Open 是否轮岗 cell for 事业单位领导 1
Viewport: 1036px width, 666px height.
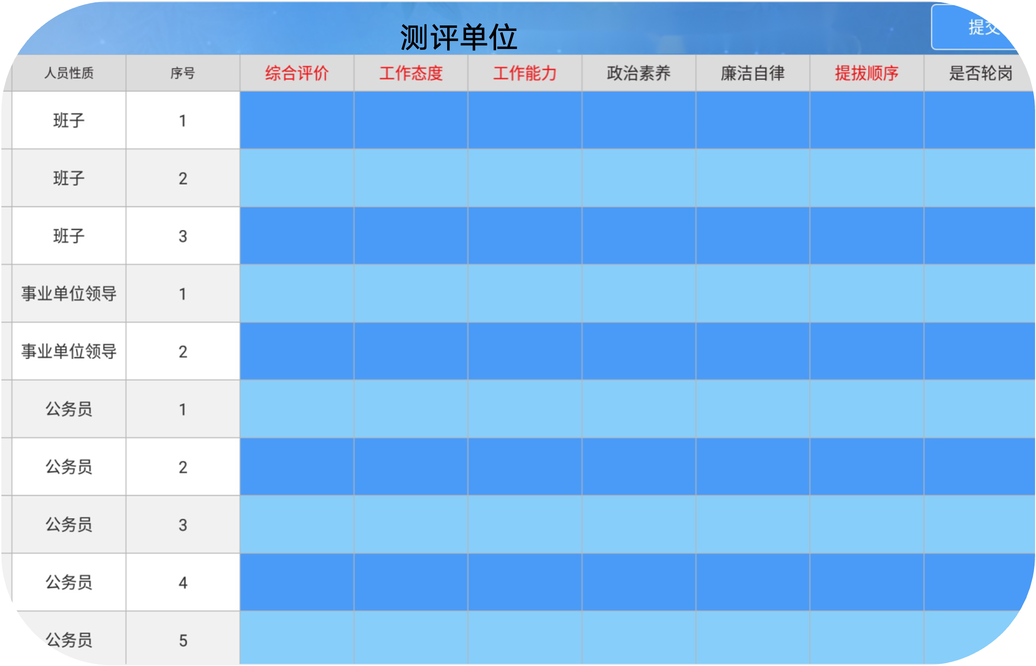tap(980, 293)
